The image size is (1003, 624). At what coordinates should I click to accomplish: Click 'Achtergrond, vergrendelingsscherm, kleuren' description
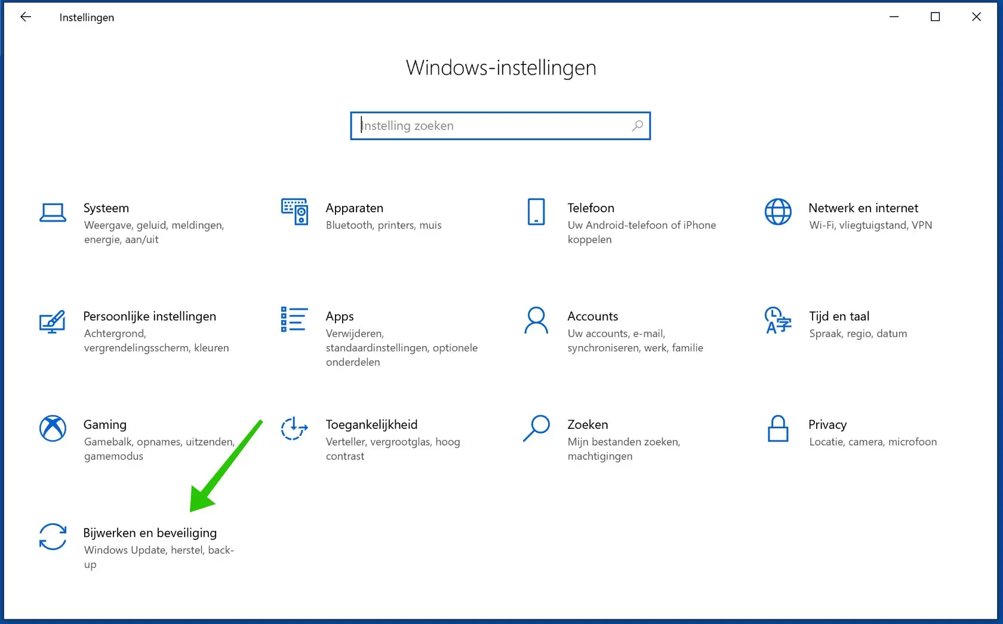(x=156, y=341)
